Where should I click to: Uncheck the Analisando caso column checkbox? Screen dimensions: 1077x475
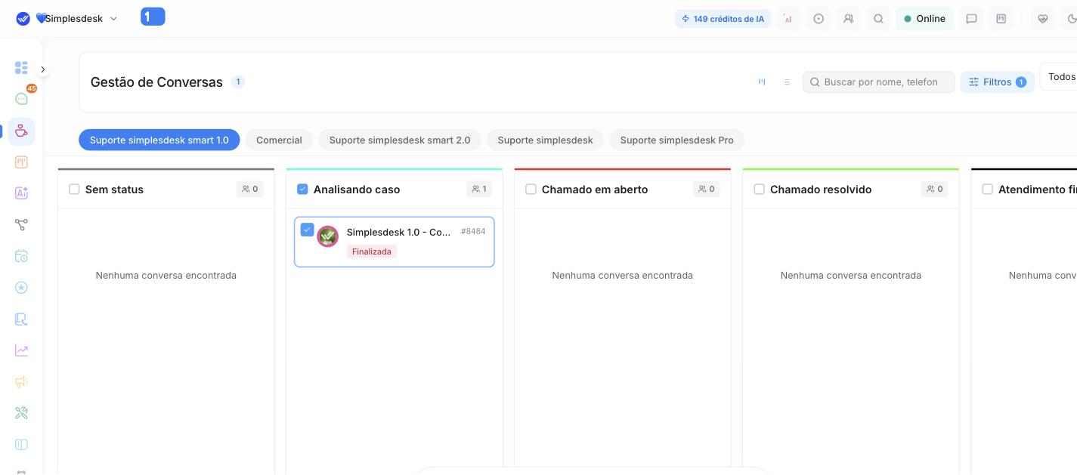click(302, 190)
